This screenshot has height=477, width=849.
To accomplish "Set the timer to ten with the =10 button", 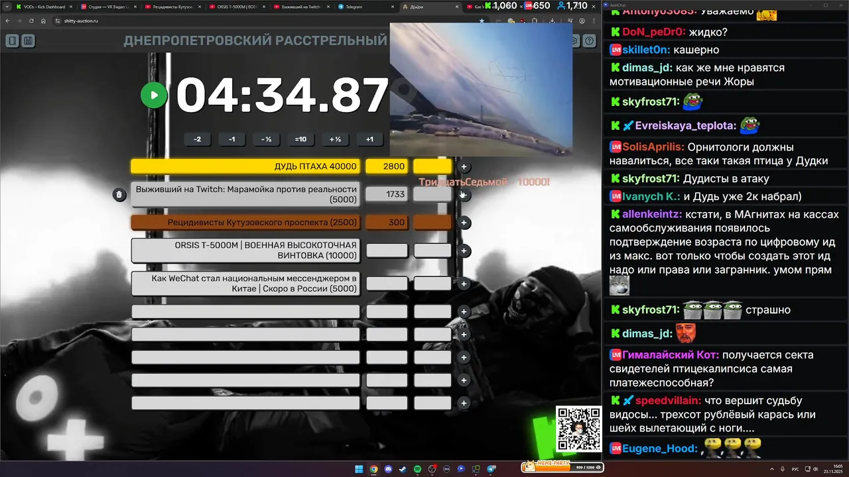I will 300,139.
